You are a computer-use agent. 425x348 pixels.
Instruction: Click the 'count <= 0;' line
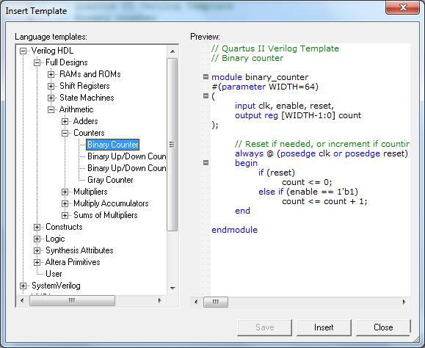pos(307,182)
